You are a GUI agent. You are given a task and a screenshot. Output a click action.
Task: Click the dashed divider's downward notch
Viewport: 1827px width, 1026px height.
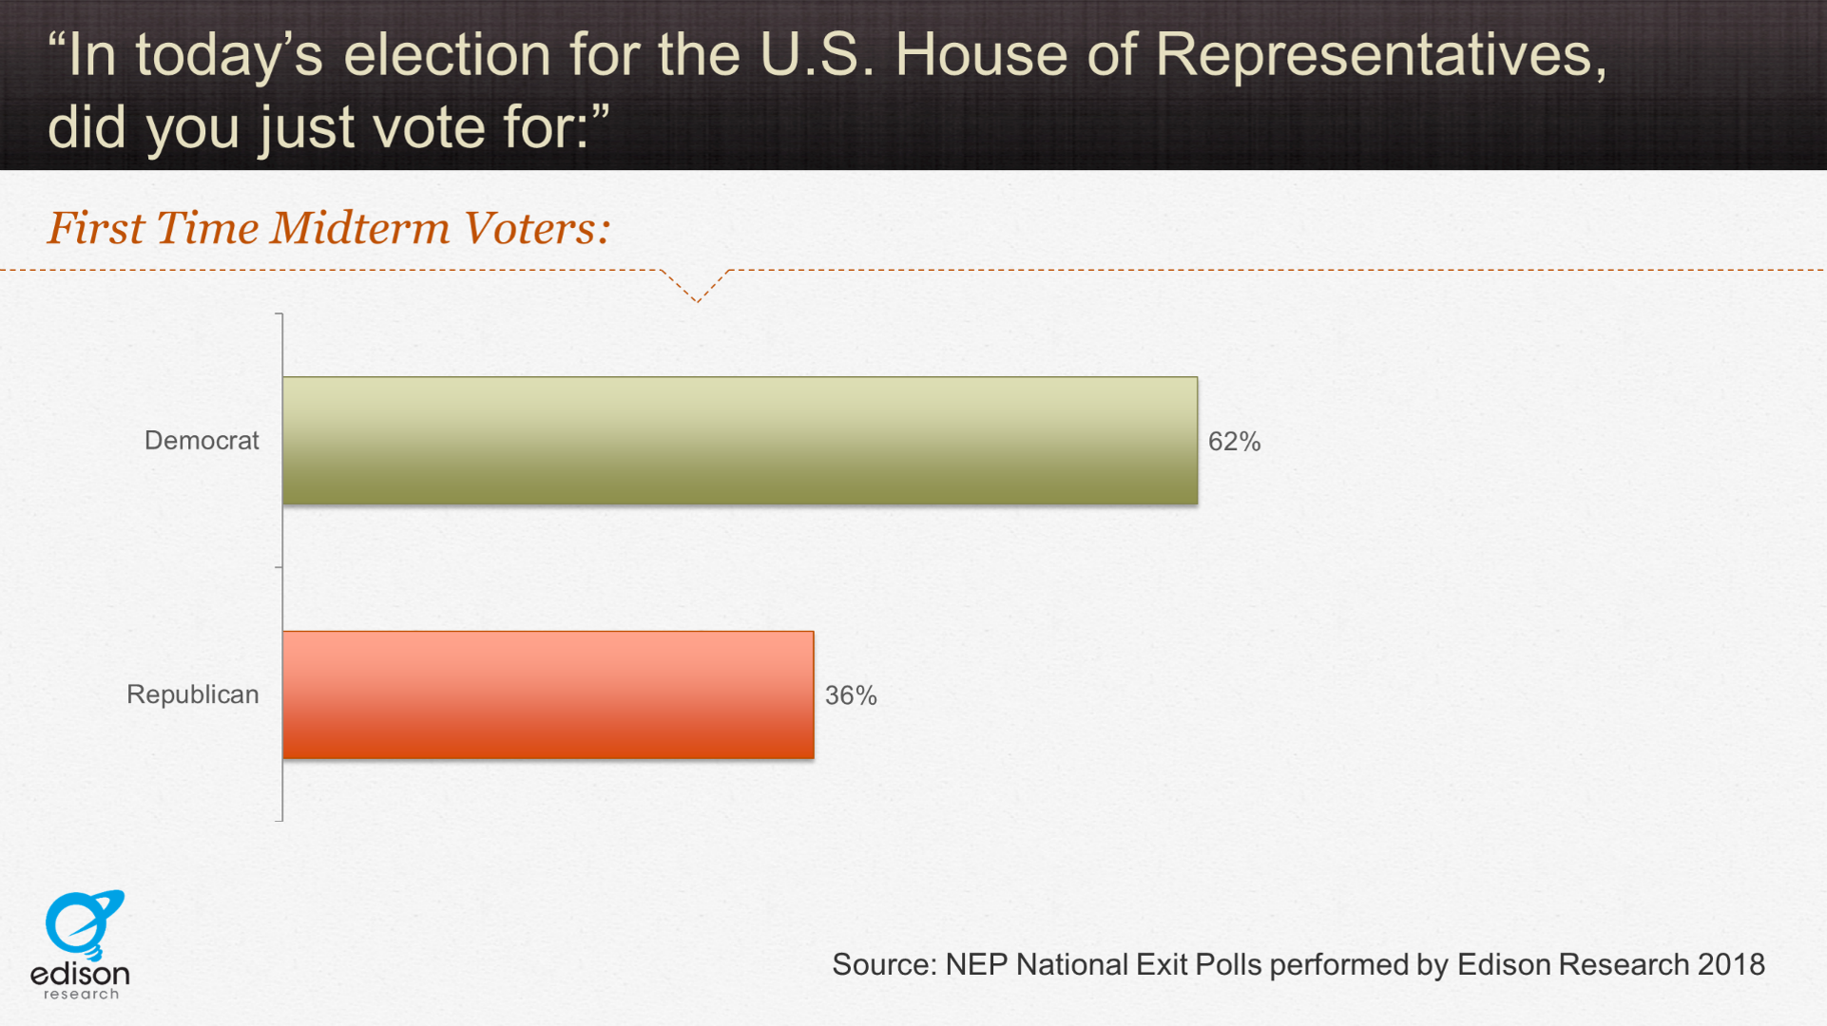click(697, 286)
